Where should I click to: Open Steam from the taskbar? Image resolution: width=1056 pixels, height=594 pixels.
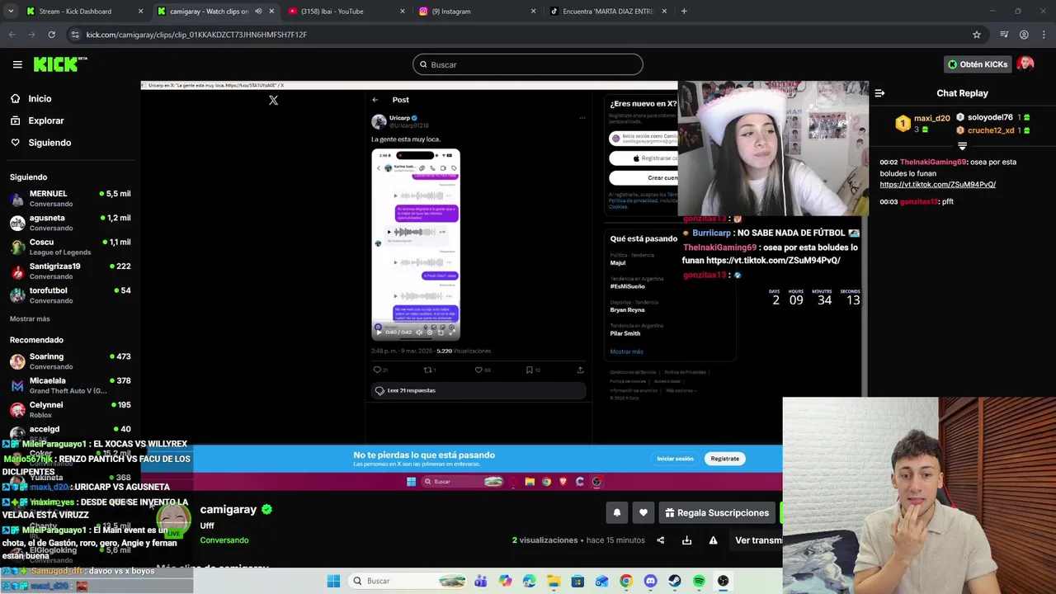[x=675, y=581]
